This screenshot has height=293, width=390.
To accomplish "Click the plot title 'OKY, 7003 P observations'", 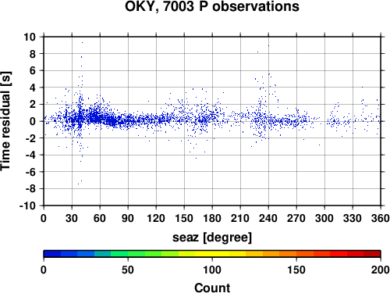I will click(x=212, y=6).
